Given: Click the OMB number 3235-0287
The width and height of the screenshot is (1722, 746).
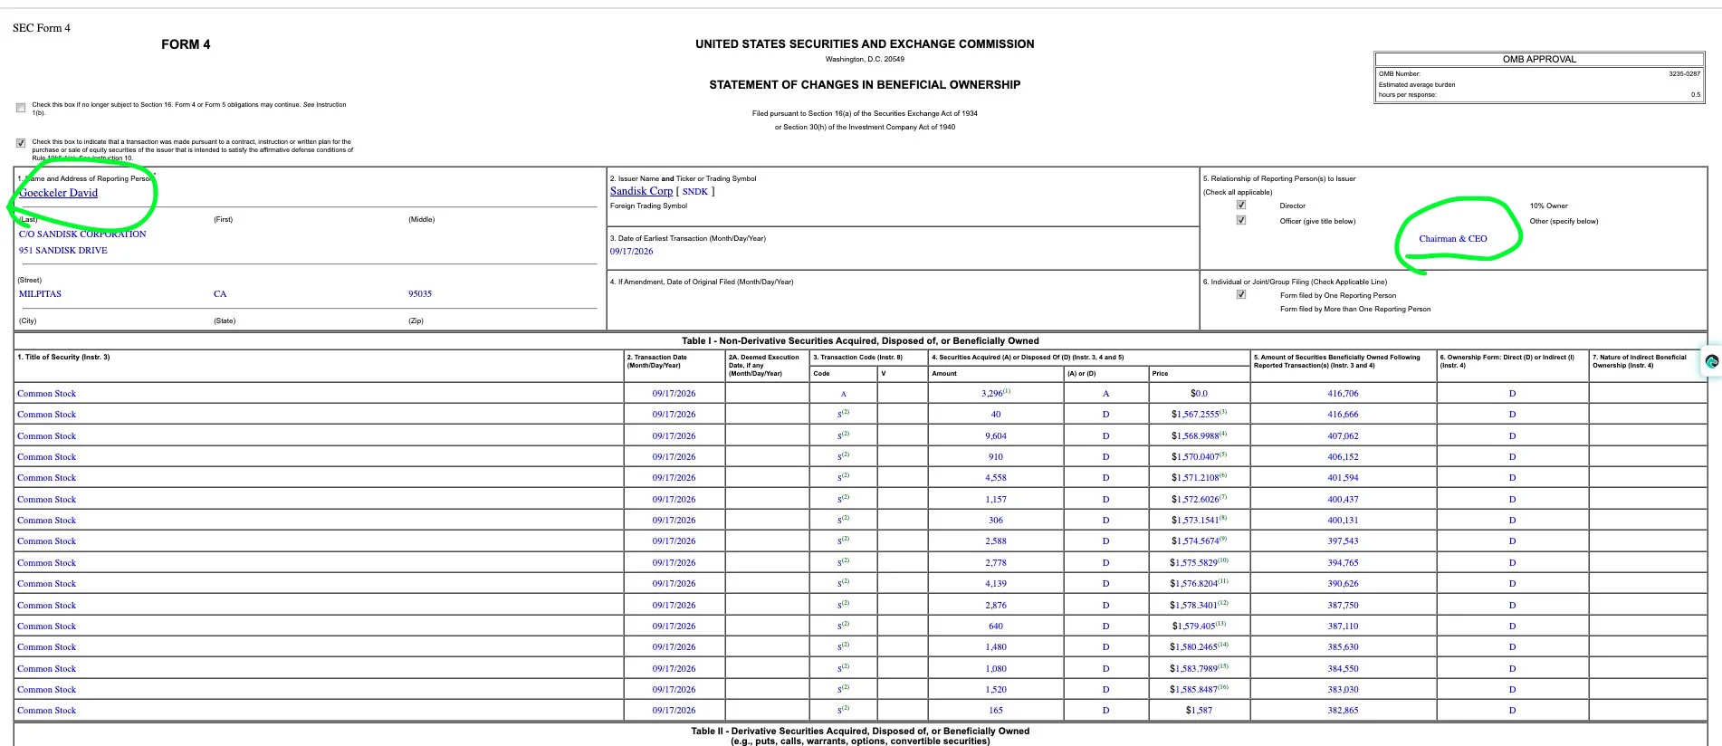Looking at the screenshot, I should 1684,73.
